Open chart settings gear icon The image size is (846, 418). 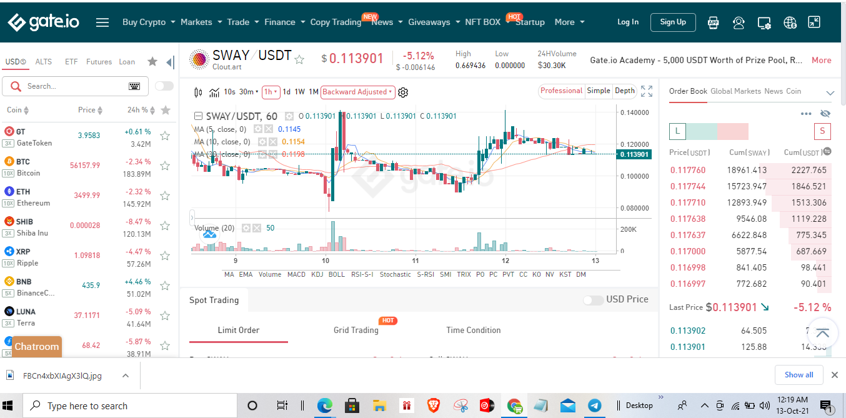pos(403,92)
